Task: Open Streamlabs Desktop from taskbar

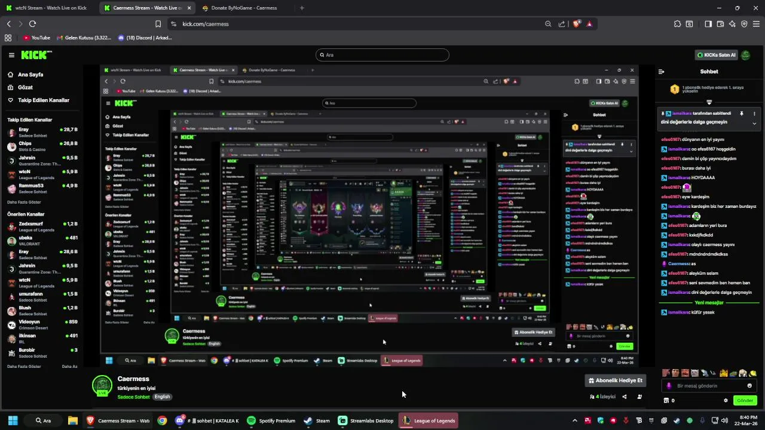Action: (x=366, y=420)
